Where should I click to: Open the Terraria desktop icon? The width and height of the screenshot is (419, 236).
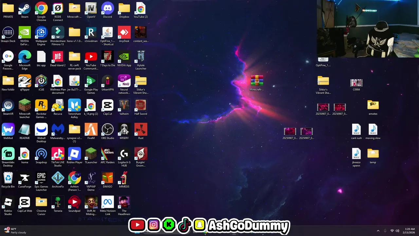[58, 204]
